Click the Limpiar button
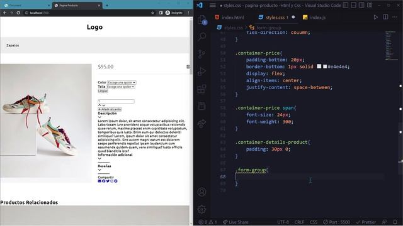Screen dimensions: 403x226 103,91
